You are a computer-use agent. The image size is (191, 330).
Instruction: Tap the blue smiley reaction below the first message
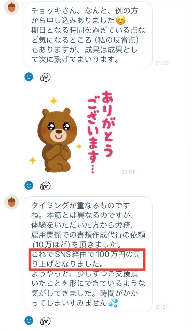[29, 77]
